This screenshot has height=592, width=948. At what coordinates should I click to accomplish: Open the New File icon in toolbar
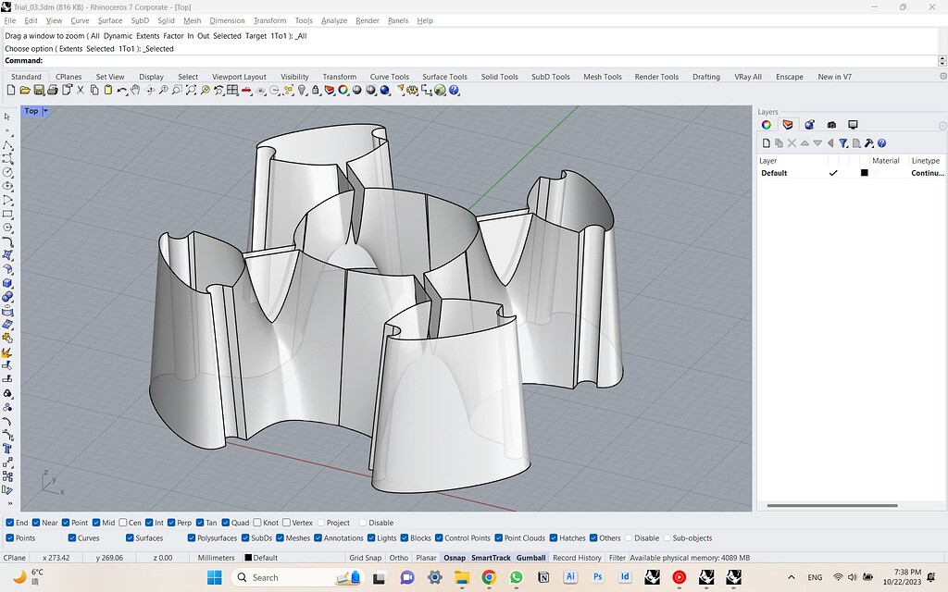10,90
